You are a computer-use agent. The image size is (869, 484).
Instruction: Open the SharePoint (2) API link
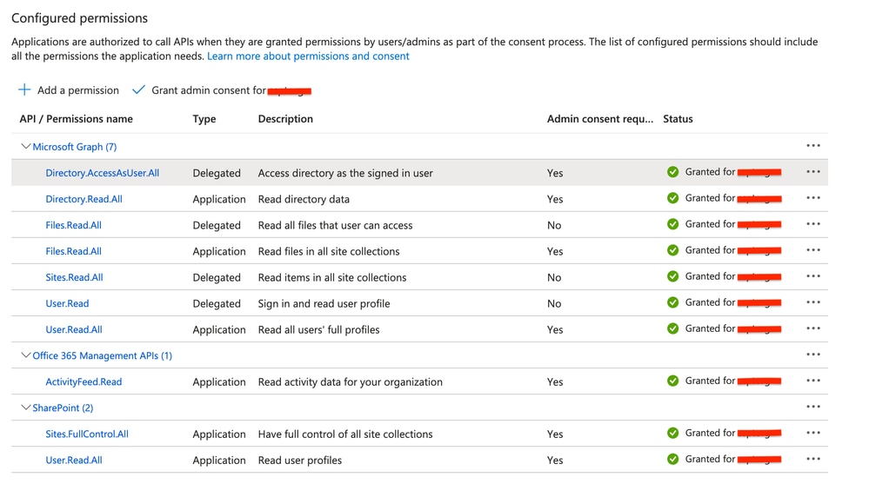pyautogui.click(x=63, y=408)
